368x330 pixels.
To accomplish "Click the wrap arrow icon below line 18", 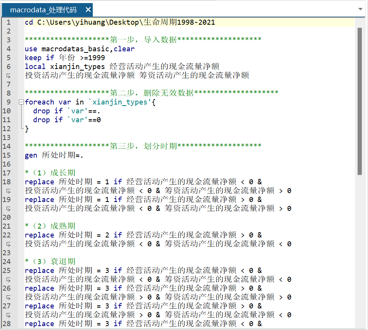I will (x=8, y=191).
